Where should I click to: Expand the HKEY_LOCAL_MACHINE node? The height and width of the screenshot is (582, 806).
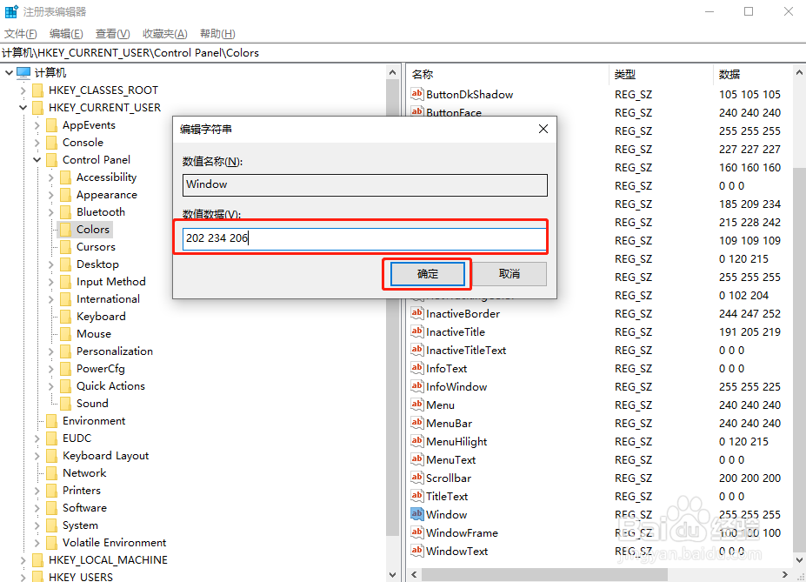(23, 560)
